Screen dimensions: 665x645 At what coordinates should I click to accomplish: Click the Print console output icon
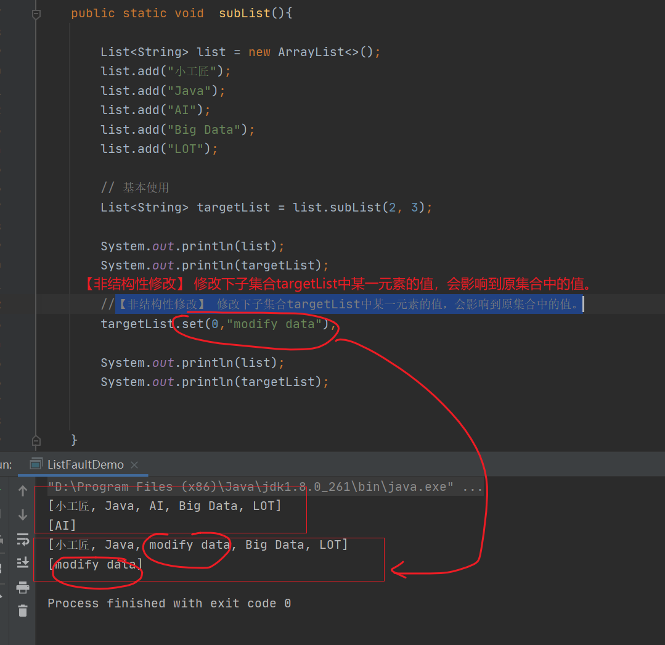pos(23,588)
